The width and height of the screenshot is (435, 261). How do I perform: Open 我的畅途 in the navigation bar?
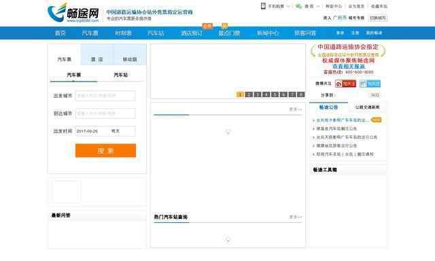pyautogui.click(x=374, y=33)
